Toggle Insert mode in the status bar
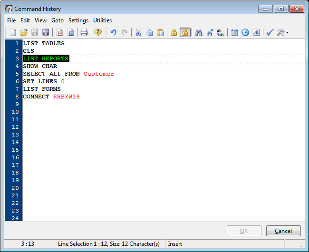This screenshot has height=252, width=309. 175,244
